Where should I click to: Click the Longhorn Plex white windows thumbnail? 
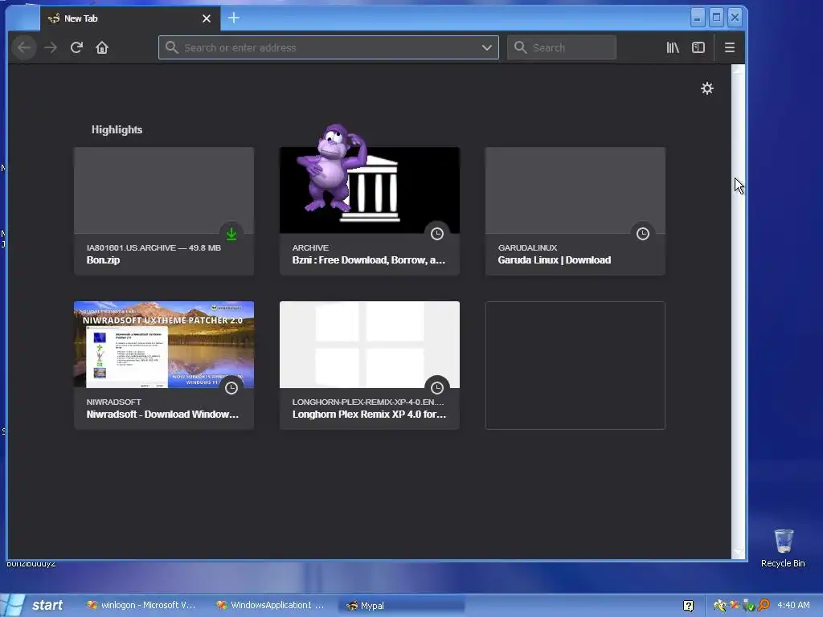point(370,345)
